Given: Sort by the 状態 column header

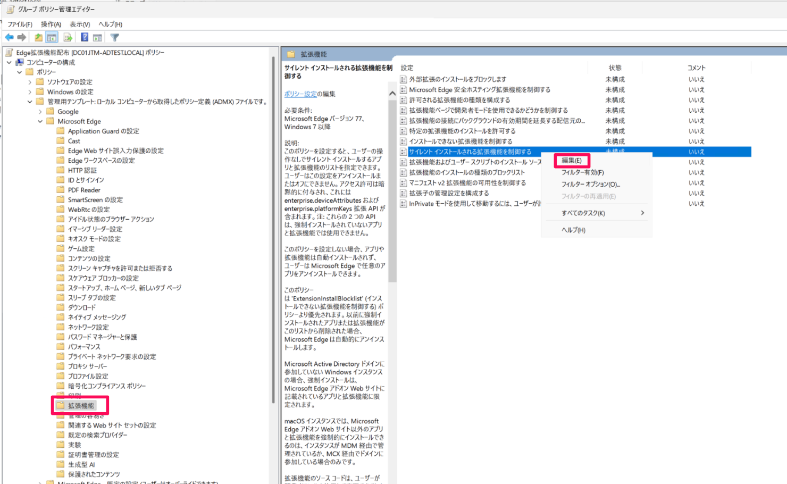Looking at the screenshot, I should tap(615, 68).
